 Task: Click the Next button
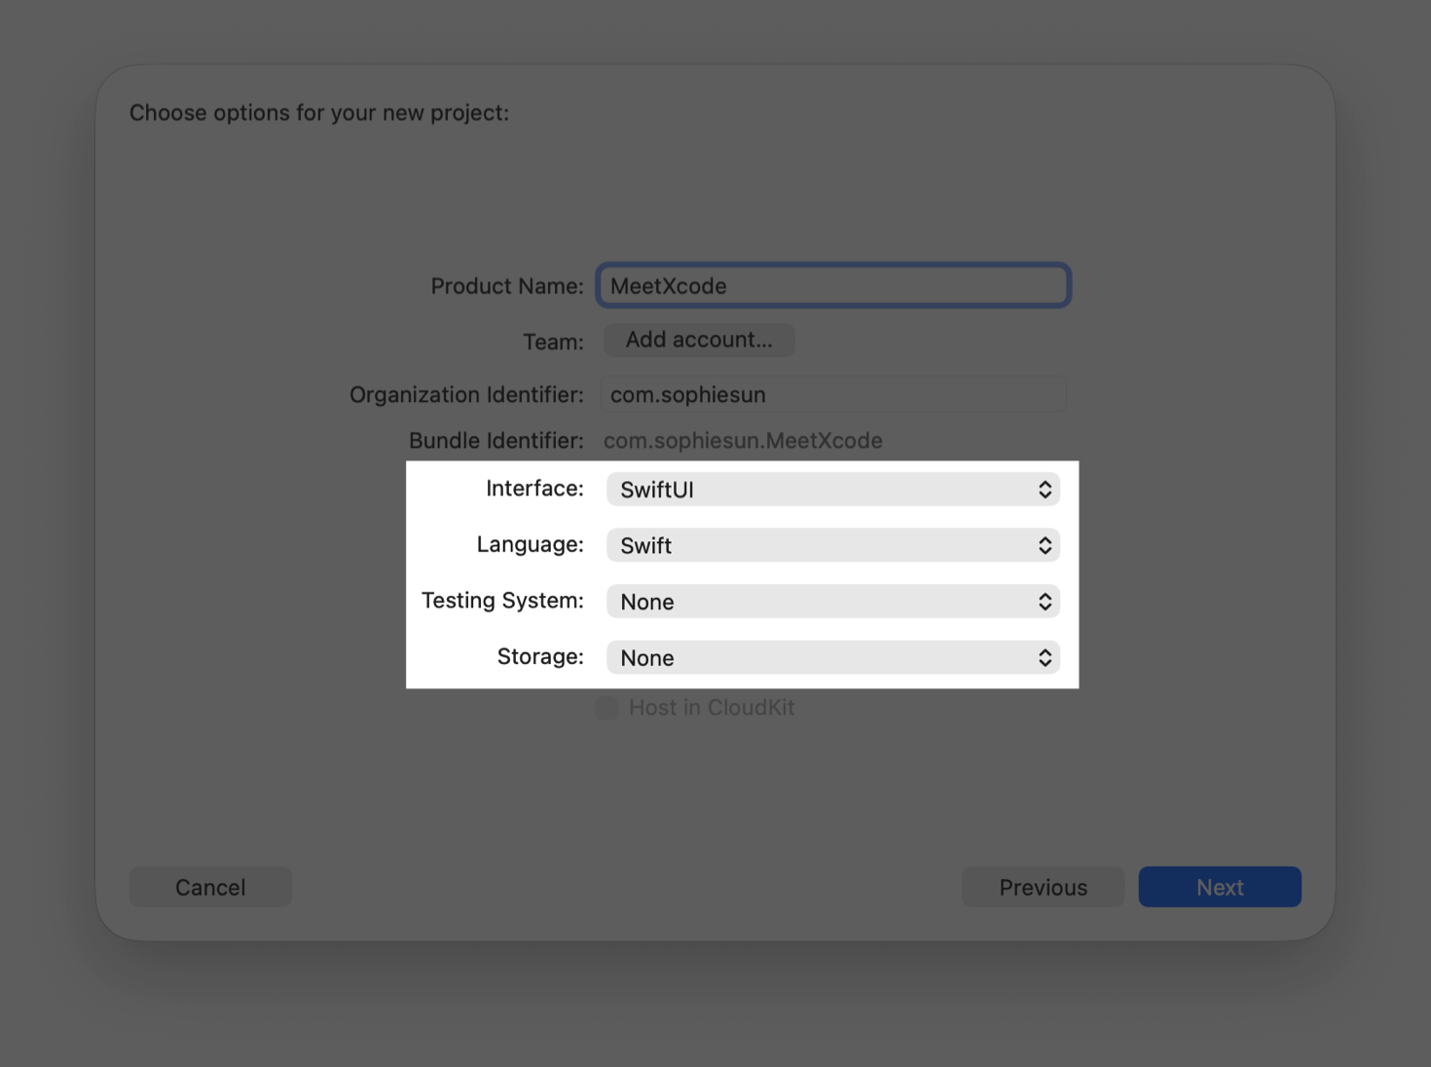pyautogui.click(x=1220, y=887)
